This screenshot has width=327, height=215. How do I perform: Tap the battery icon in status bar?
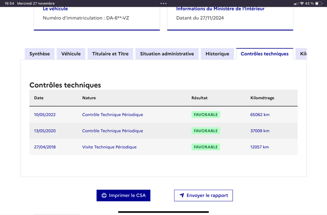[x=319, y=3]
